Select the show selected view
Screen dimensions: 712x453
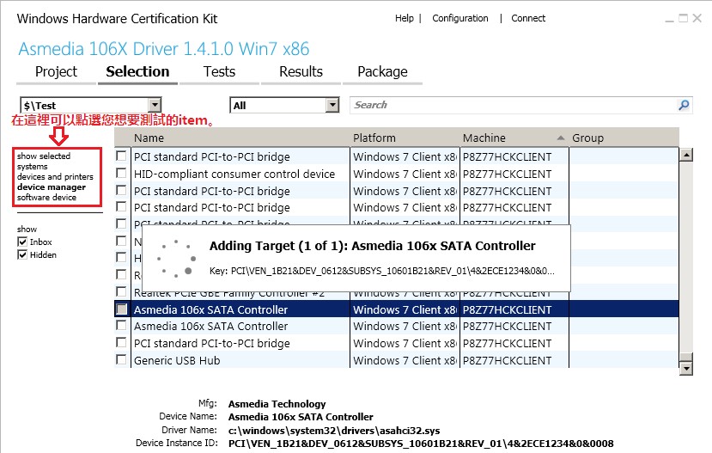(x=44, y=156)
